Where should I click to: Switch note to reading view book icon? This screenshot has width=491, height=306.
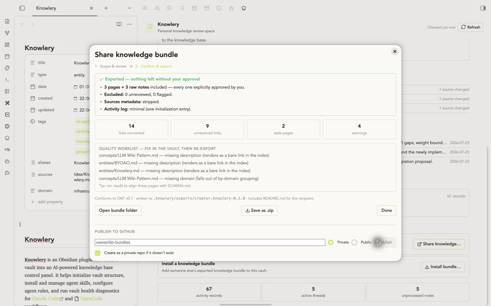[119, 24]
